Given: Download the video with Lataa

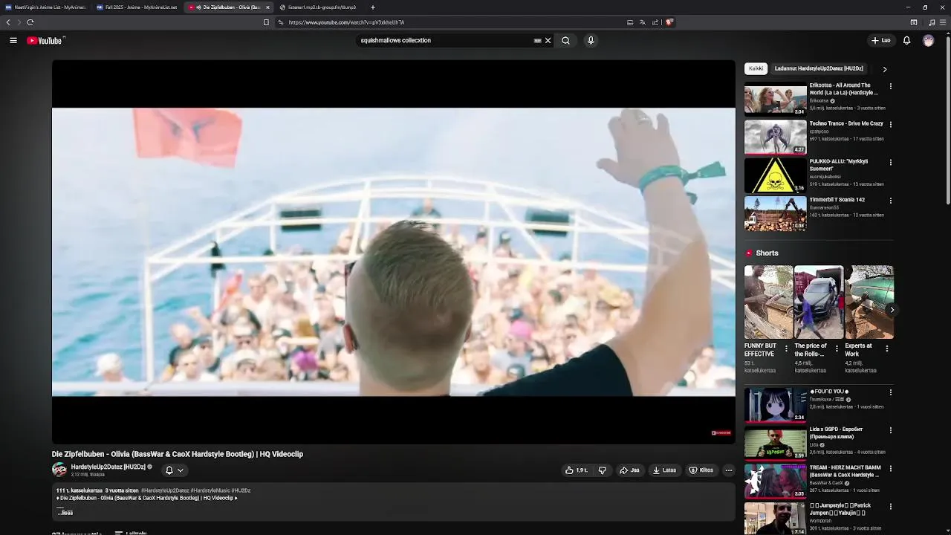Looking at the screenshot, I should (664, 470).
